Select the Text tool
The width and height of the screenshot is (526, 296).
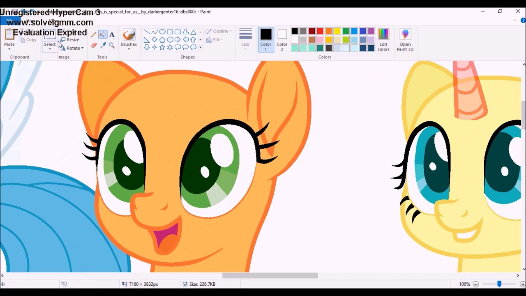coord(112,35)
